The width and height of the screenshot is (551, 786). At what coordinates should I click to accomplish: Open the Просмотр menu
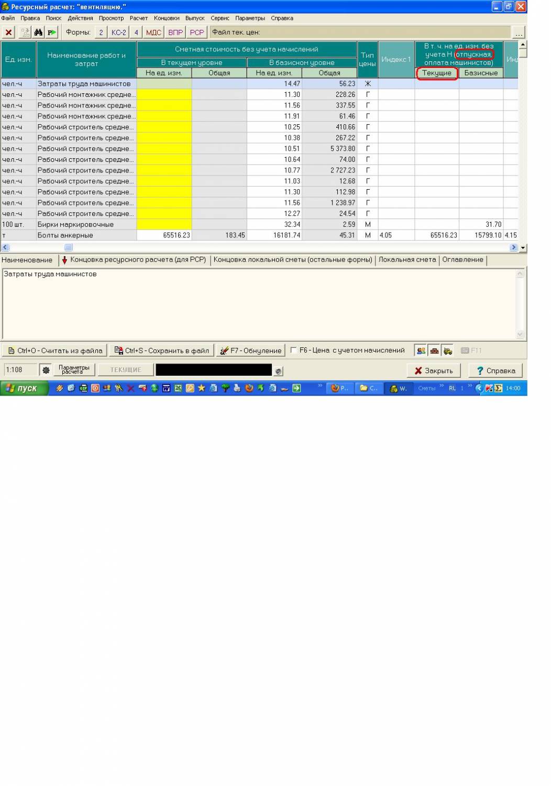tap(111, 18)
